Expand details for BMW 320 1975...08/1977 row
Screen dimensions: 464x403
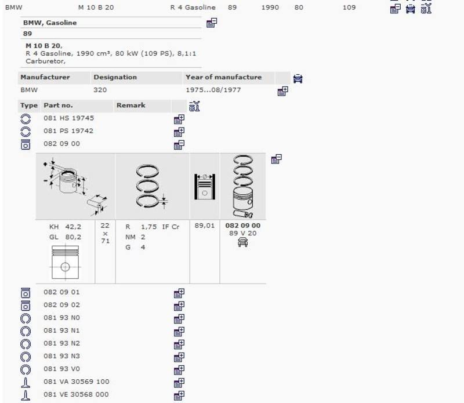tap(282, 91)
